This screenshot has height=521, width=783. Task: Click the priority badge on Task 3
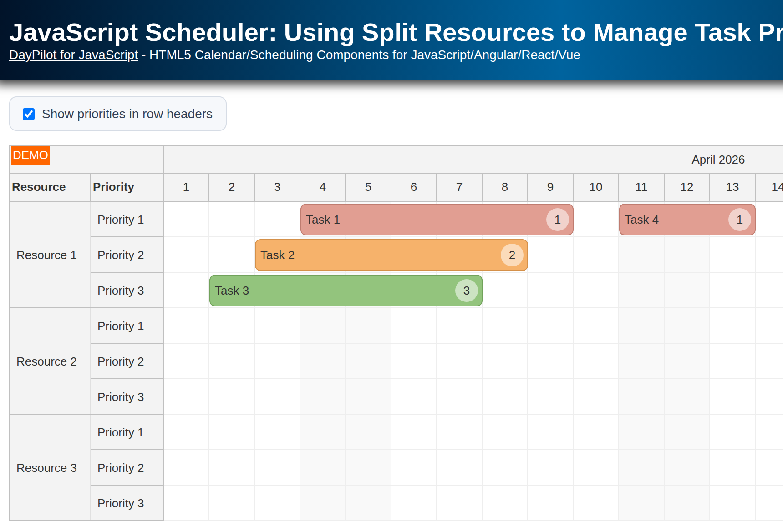[466, 291]
